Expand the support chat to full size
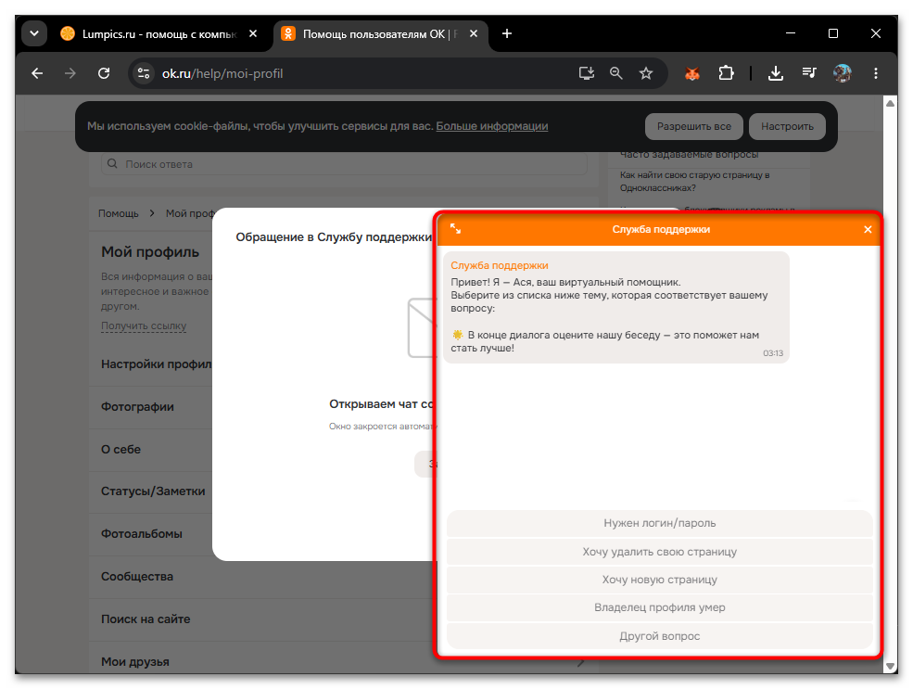Viewport: 913px width, 689px height. pos(455,229)
